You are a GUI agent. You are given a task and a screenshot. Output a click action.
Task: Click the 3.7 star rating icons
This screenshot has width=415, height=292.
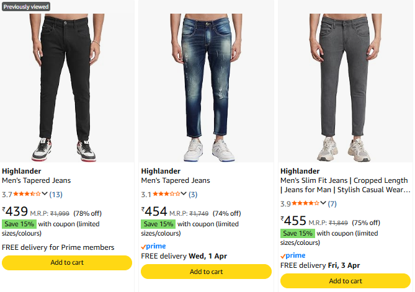point(27,195)
